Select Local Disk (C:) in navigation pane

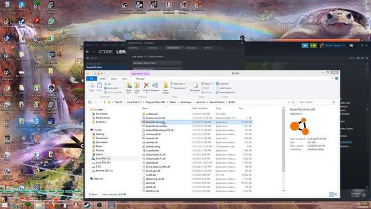point(103,158)
